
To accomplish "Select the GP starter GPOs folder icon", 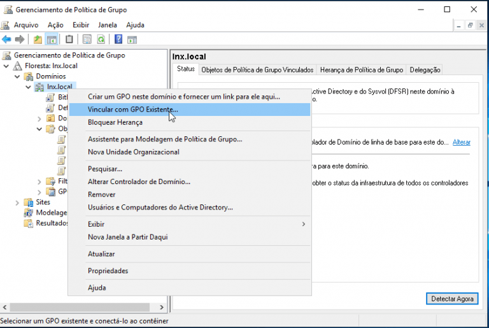I will [50, 192].
